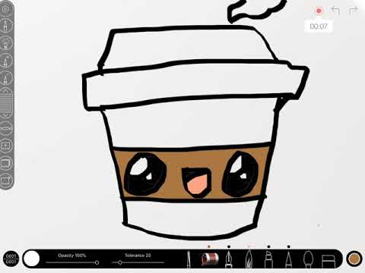This screenshot has width=365, height=273.
Task: Click the fifth circular icon in the left sidebar
Action: click(5, 78)
